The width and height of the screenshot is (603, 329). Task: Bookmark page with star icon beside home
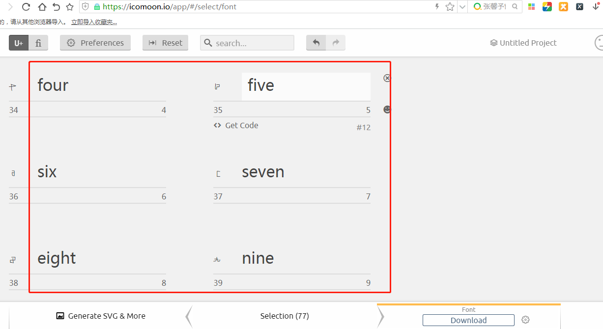pos(70,7)
